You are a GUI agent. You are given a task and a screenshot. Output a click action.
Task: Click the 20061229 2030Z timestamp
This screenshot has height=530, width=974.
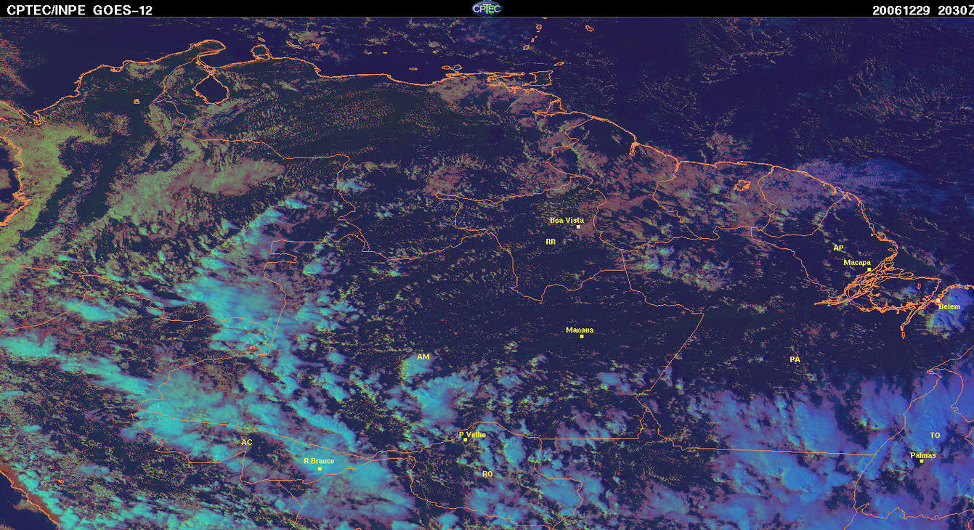[920, 9]
